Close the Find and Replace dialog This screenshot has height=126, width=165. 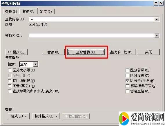(161, 3)
